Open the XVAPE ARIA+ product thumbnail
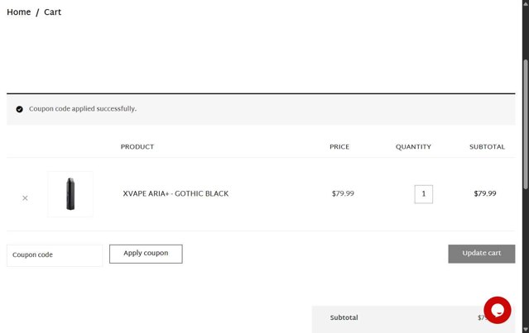Image resolution: width=529 pixels, height=333 pixels. (70, 194)
